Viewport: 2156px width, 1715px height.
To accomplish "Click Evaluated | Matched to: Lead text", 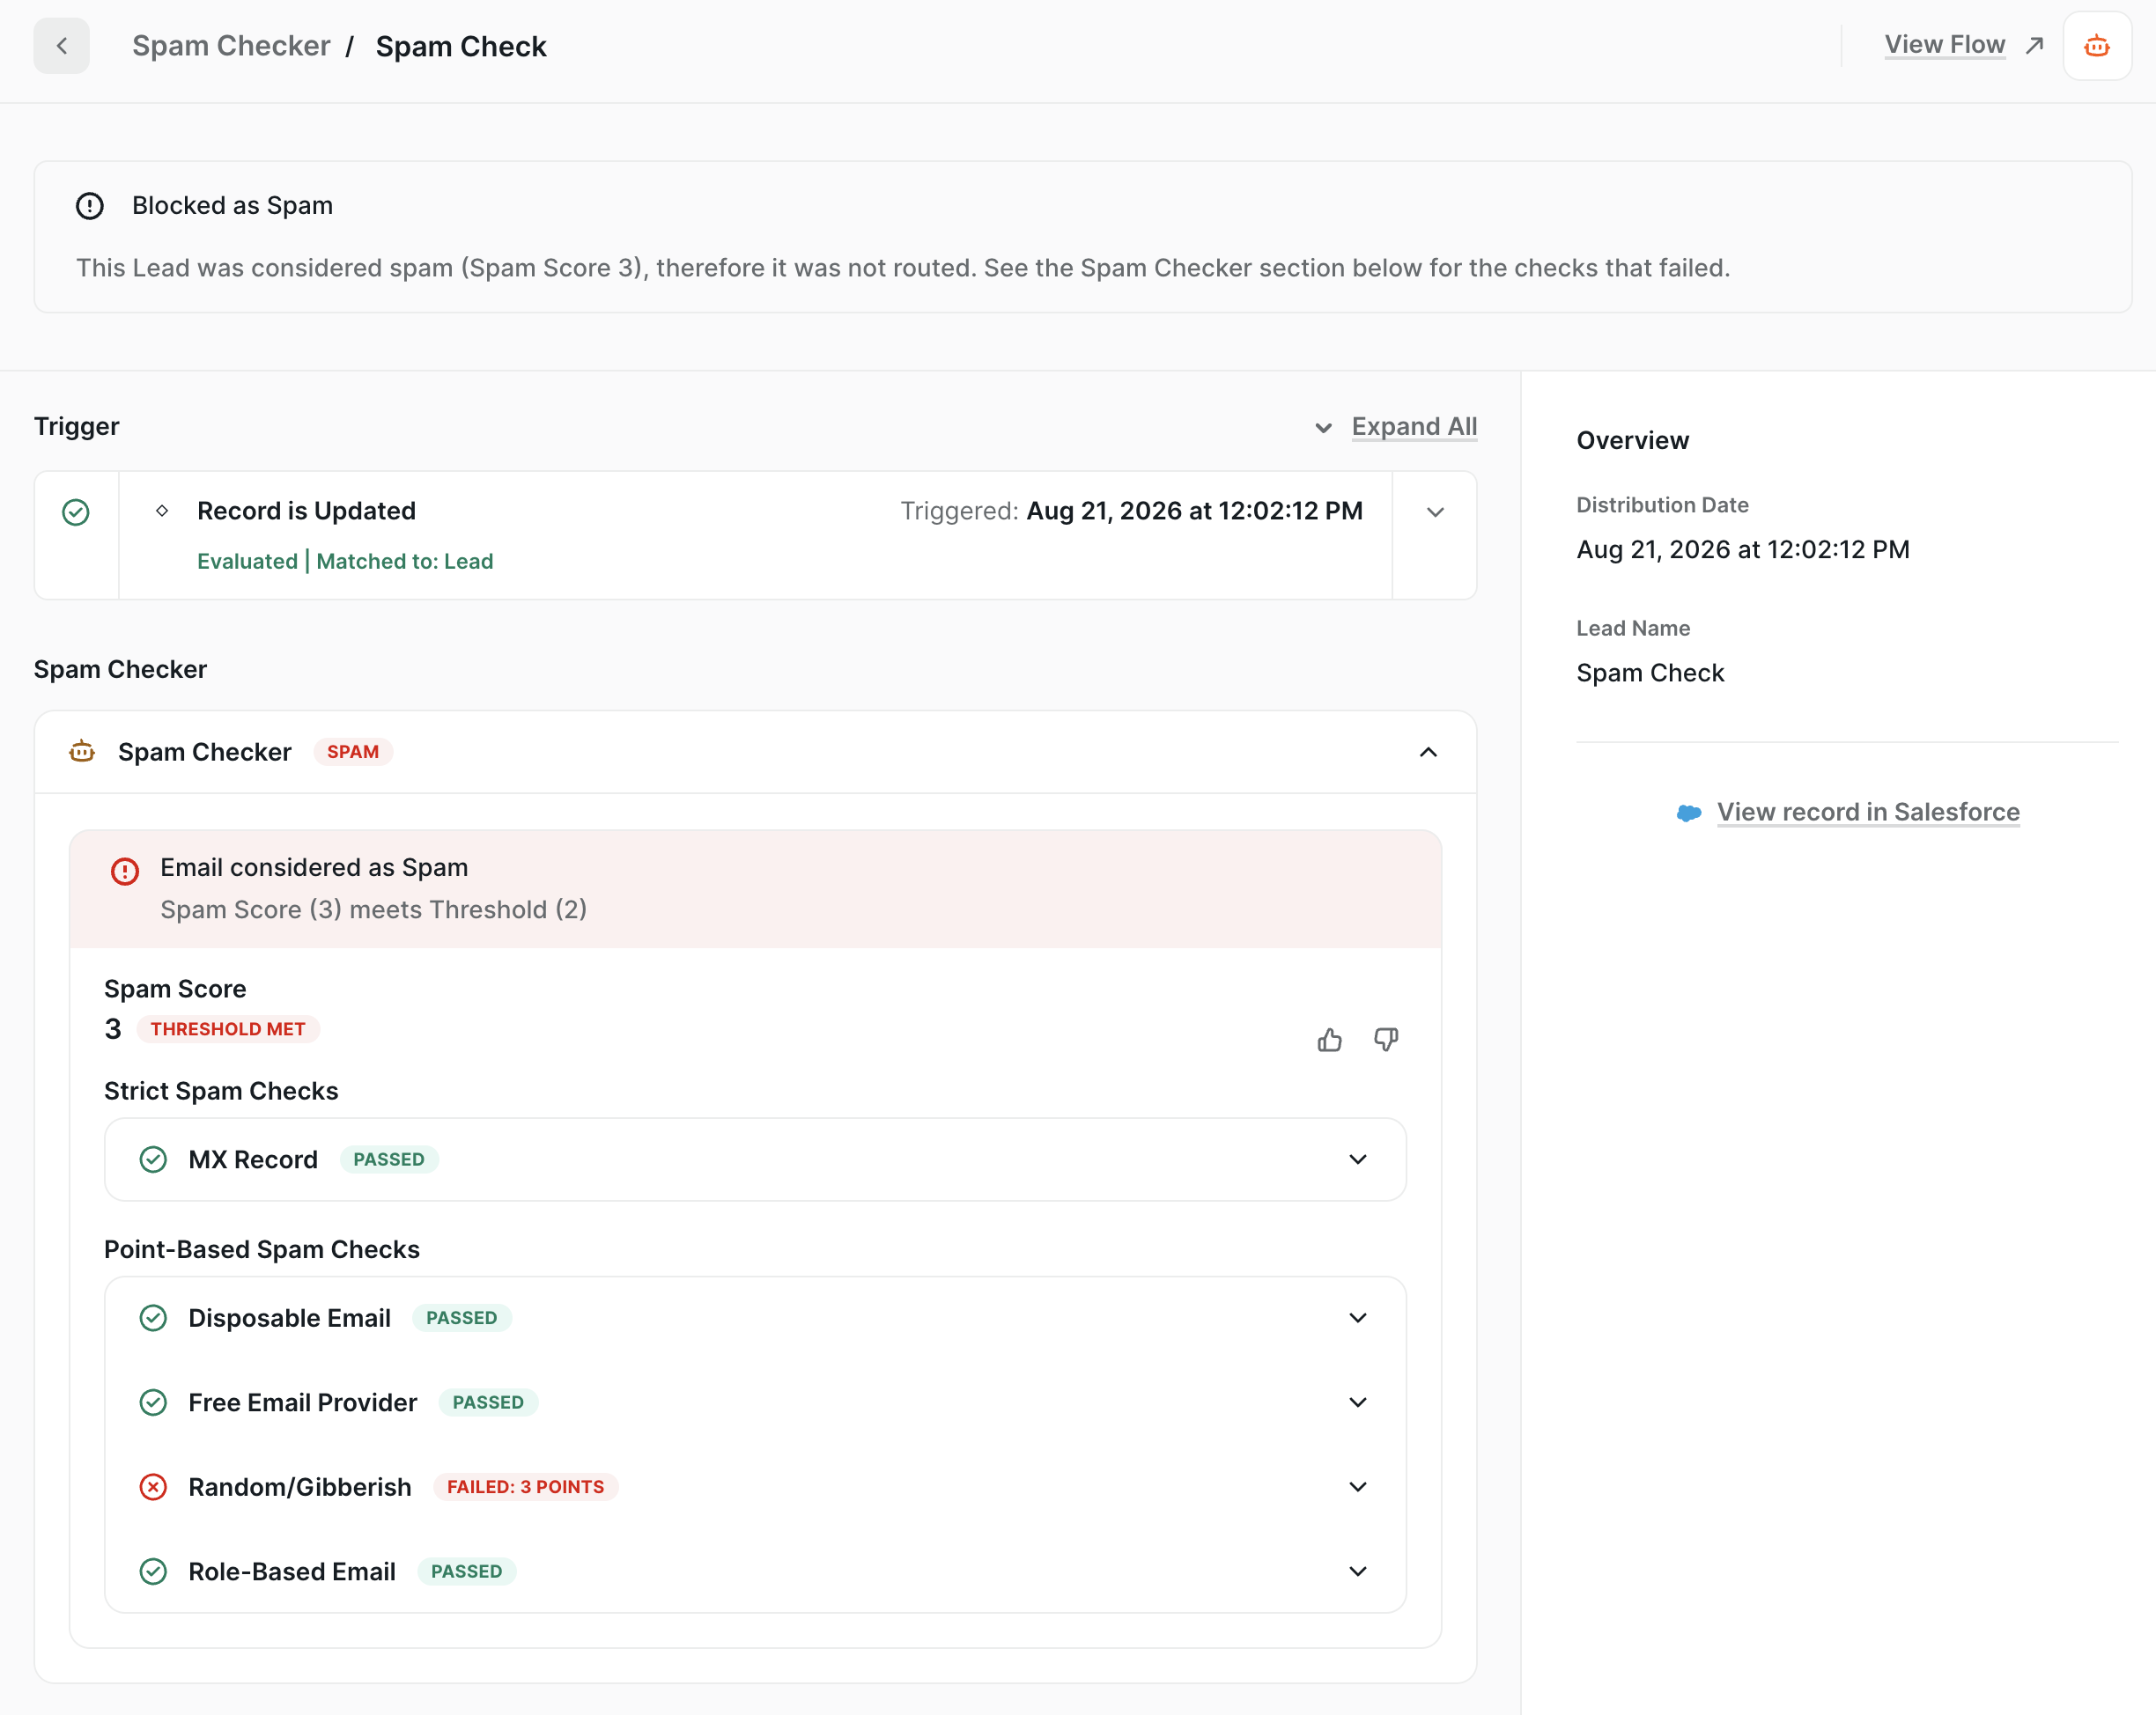I will 345,562.
